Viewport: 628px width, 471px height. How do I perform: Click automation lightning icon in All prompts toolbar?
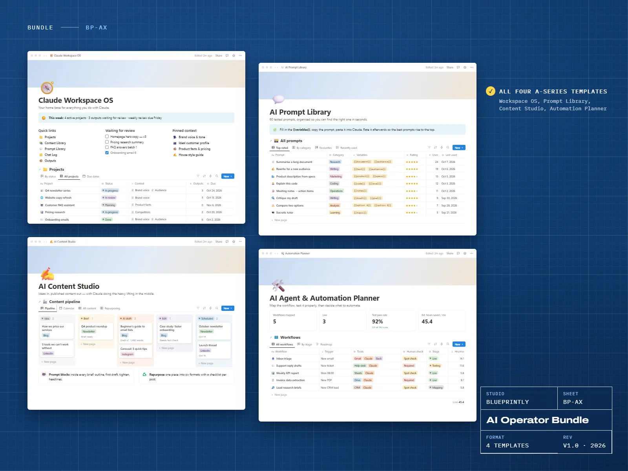442,148
